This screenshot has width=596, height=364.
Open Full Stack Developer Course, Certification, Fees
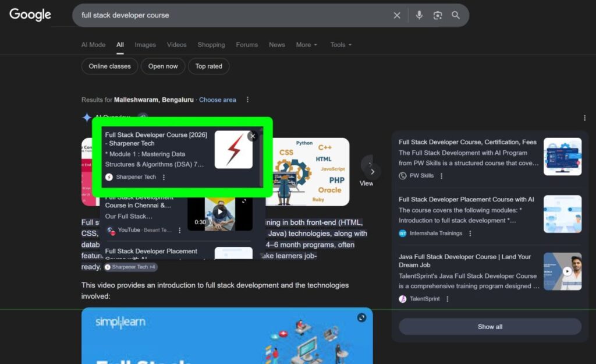[467, 142]
